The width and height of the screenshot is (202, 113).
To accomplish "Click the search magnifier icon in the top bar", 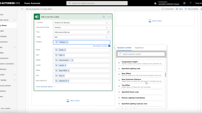I will [70, 3].
